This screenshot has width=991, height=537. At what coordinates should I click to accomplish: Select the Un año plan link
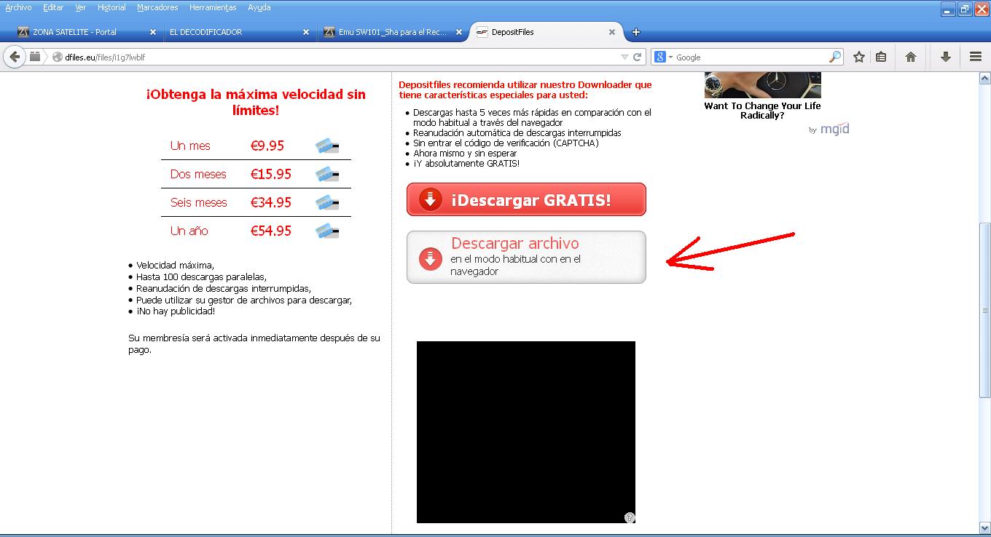pyautogui.click(x=189, y=231)
